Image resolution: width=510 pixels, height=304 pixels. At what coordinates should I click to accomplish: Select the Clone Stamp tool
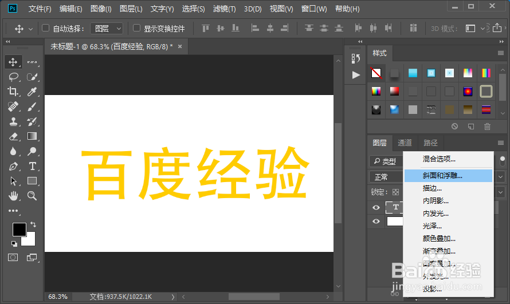click(13, 121)
